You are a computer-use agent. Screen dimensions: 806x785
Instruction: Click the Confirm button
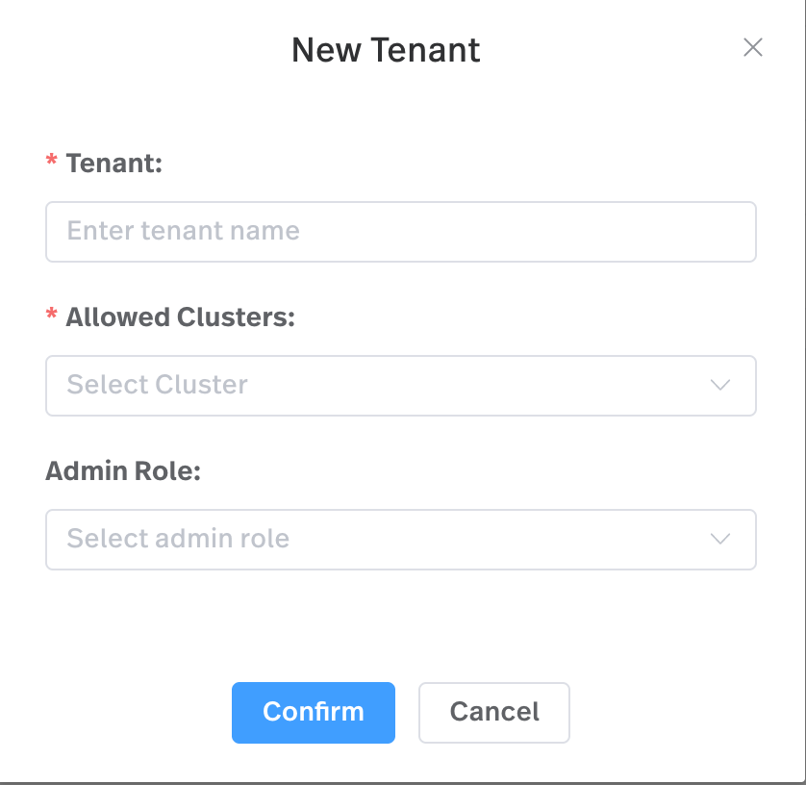tap(314, 712)
